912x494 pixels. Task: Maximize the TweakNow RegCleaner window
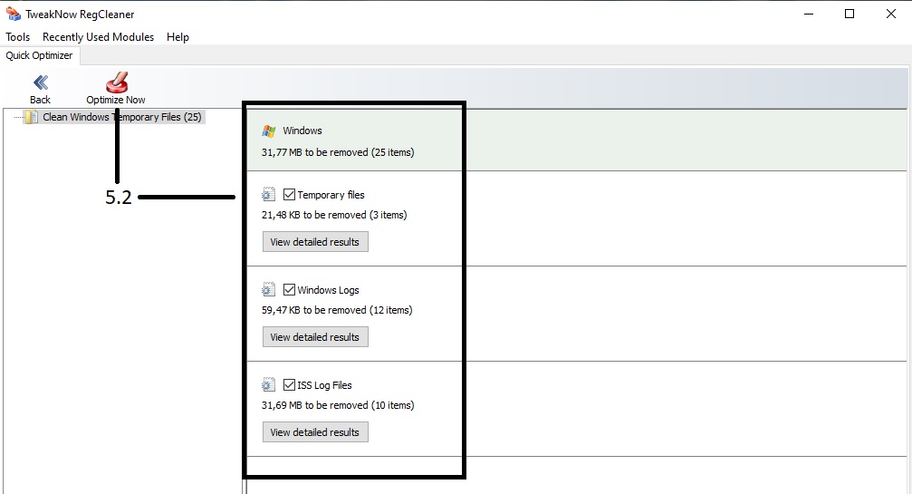click(x=850, y=14)
